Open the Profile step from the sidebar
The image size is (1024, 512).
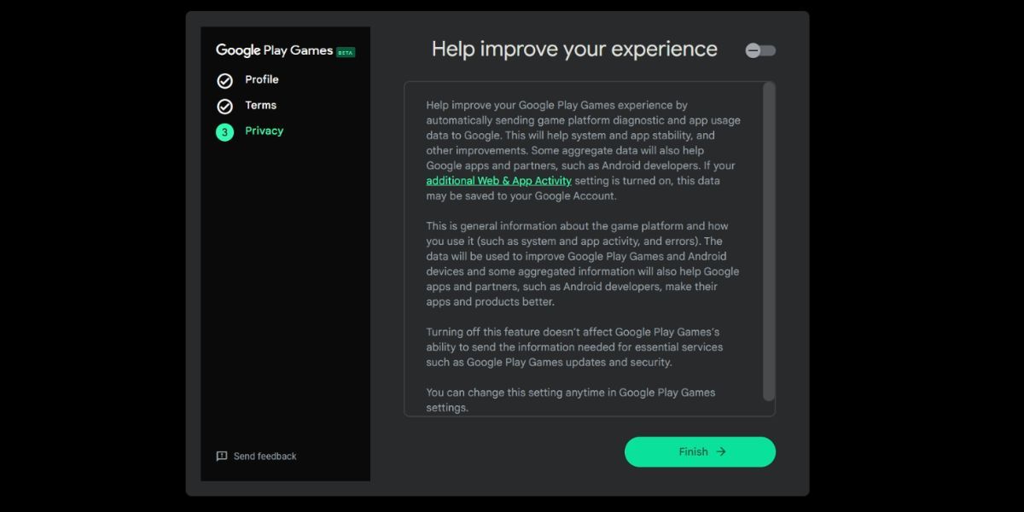262,79
